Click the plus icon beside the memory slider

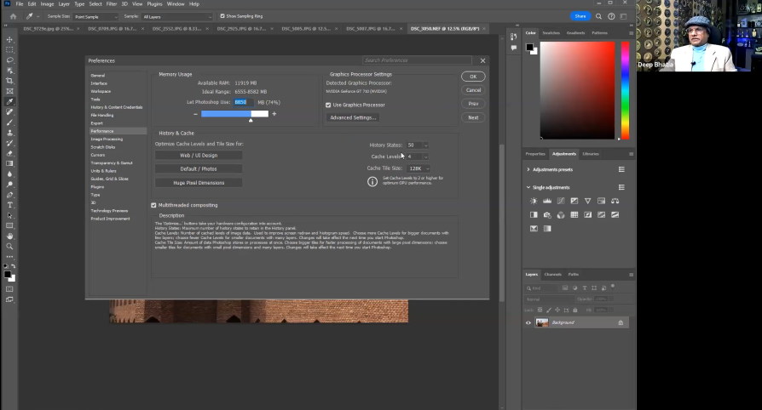click(274, 114)
